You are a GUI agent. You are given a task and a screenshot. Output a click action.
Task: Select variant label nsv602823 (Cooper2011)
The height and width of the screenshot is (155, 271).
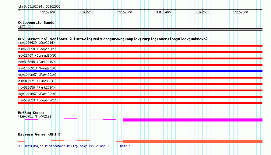pos(38,100)
